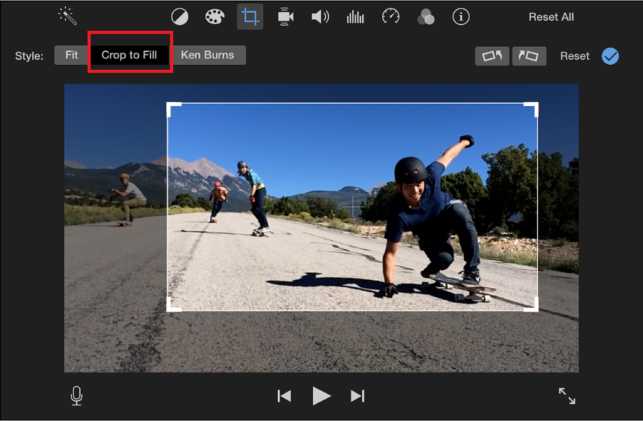Show Clip Information with the info icon
643x421 pixels.
pos(461,17)
